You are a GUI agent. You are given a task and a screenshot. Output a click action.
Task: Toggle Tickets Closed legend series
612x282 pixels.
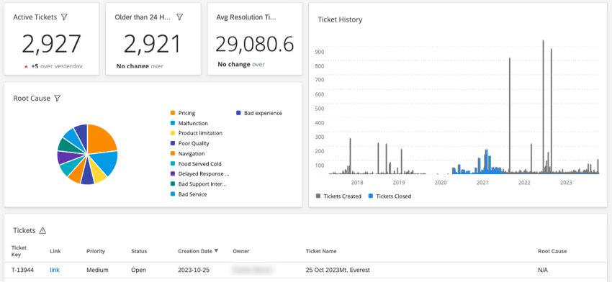coord(390,196)
